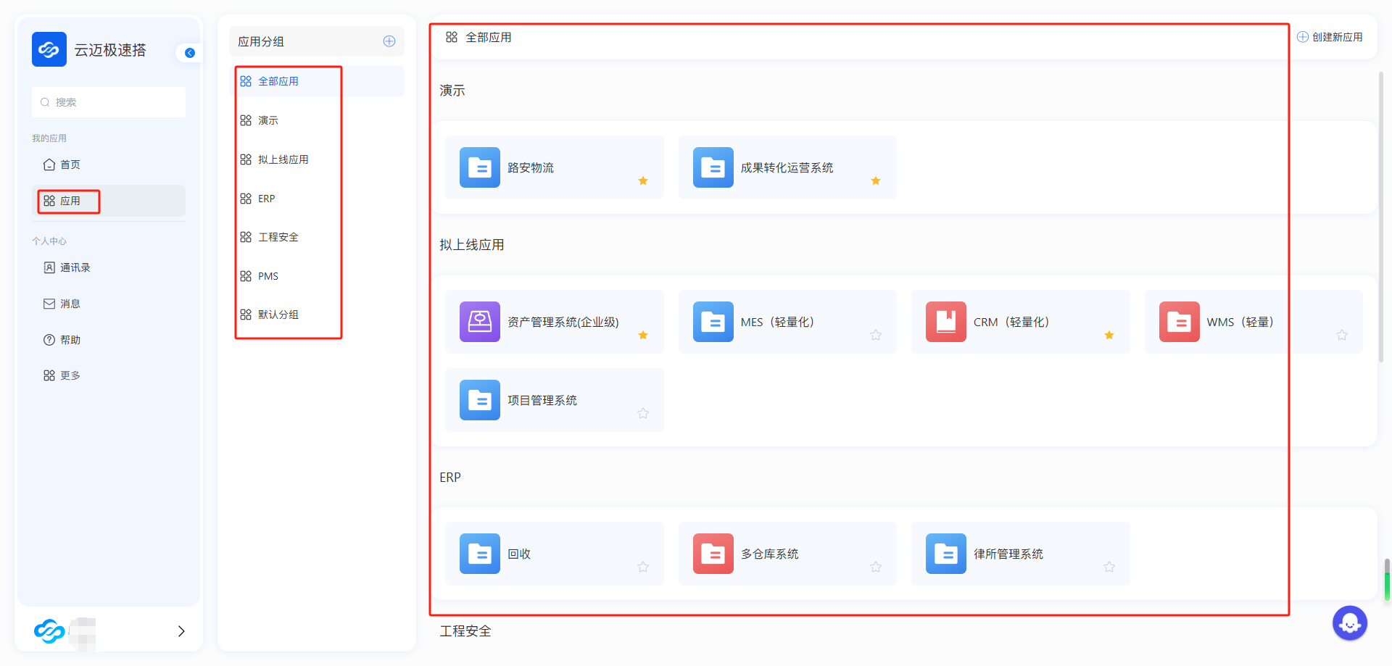Open the CRM（轻量化） red book icon
1392x666 pixels.
pos(945,322)
